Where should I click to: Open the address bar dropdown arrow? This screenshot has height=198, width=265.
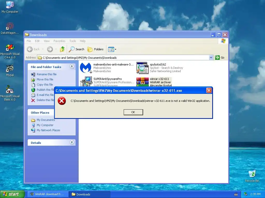[x=211, y=57]
